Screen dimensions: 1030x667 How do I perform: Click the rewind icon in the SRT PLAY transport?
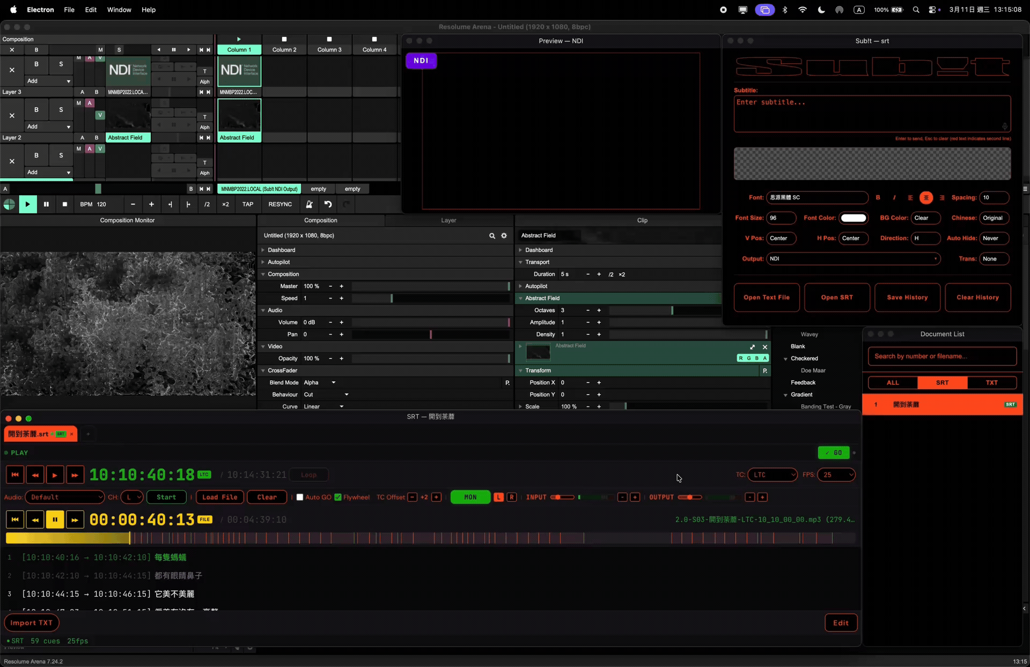(35, 475)
